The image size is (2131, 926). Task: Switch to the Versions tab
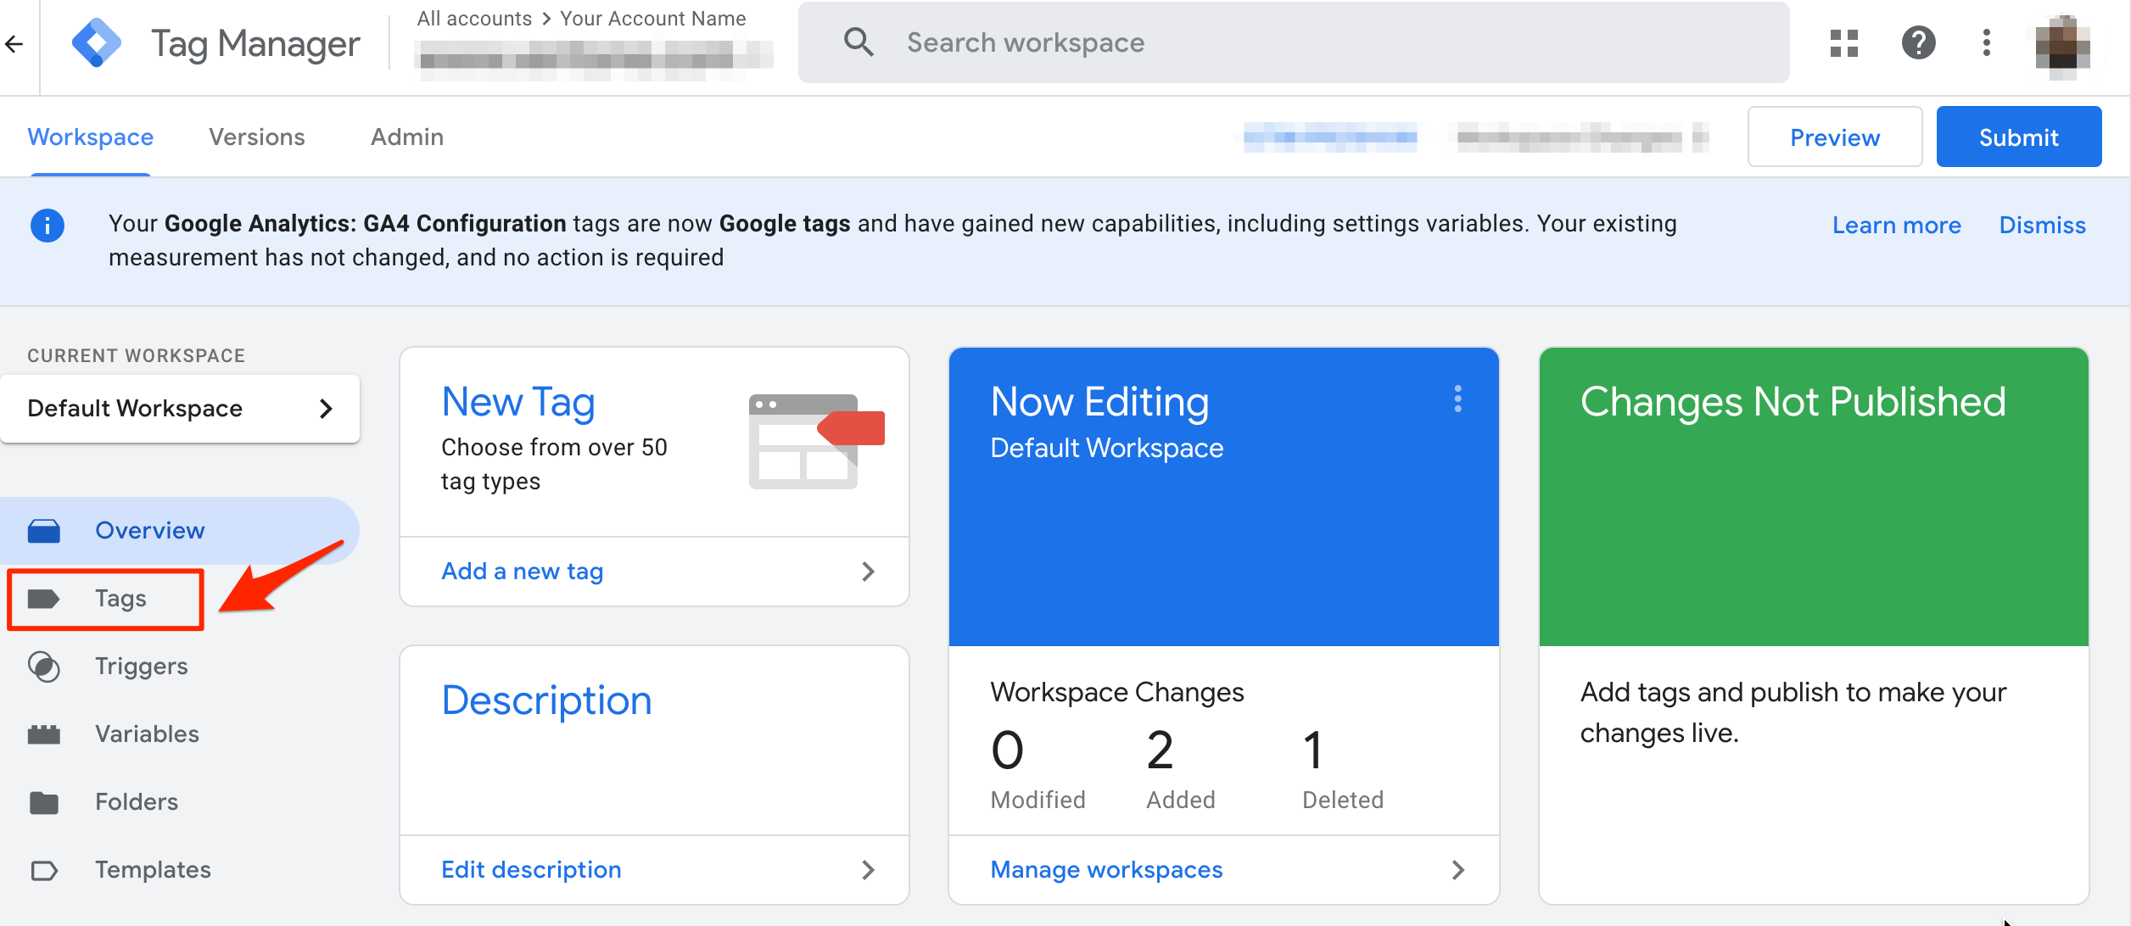coord(256,137)
